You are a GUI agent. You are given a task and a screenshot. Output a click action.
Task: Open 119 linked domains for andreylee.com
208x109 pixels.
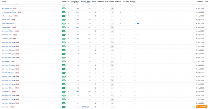point(89,8)
